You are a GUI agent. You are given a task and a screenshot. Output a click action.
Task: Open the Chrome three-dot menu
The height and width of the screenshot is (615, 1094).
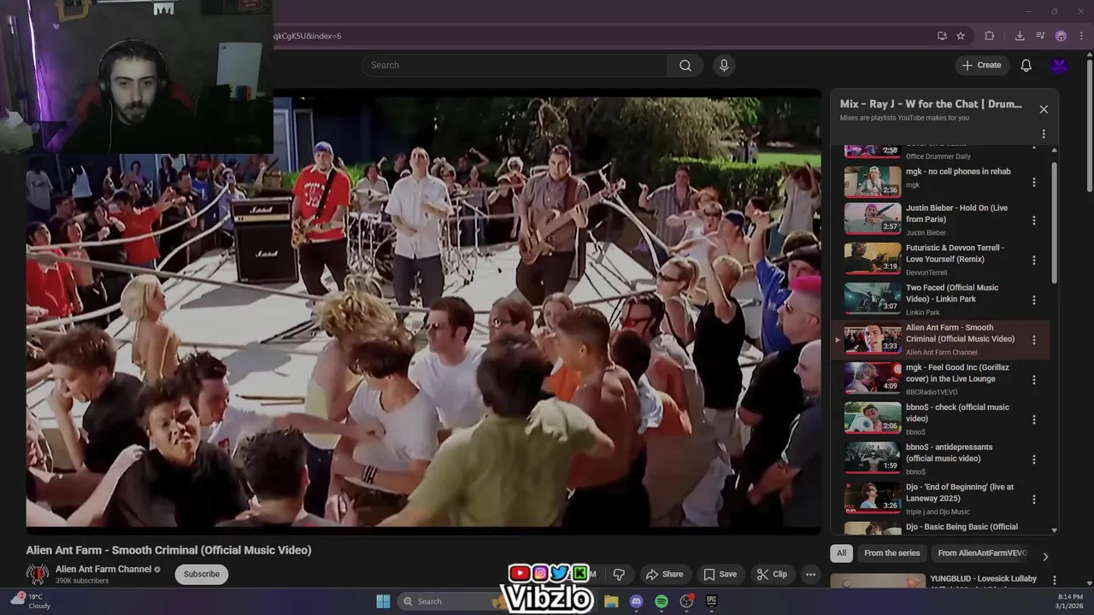[1080, 36]
